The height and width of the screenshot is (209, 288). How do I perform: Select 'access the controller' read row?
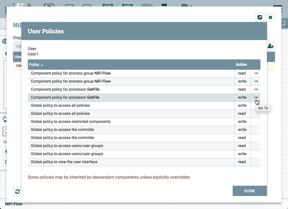(129, 138)
